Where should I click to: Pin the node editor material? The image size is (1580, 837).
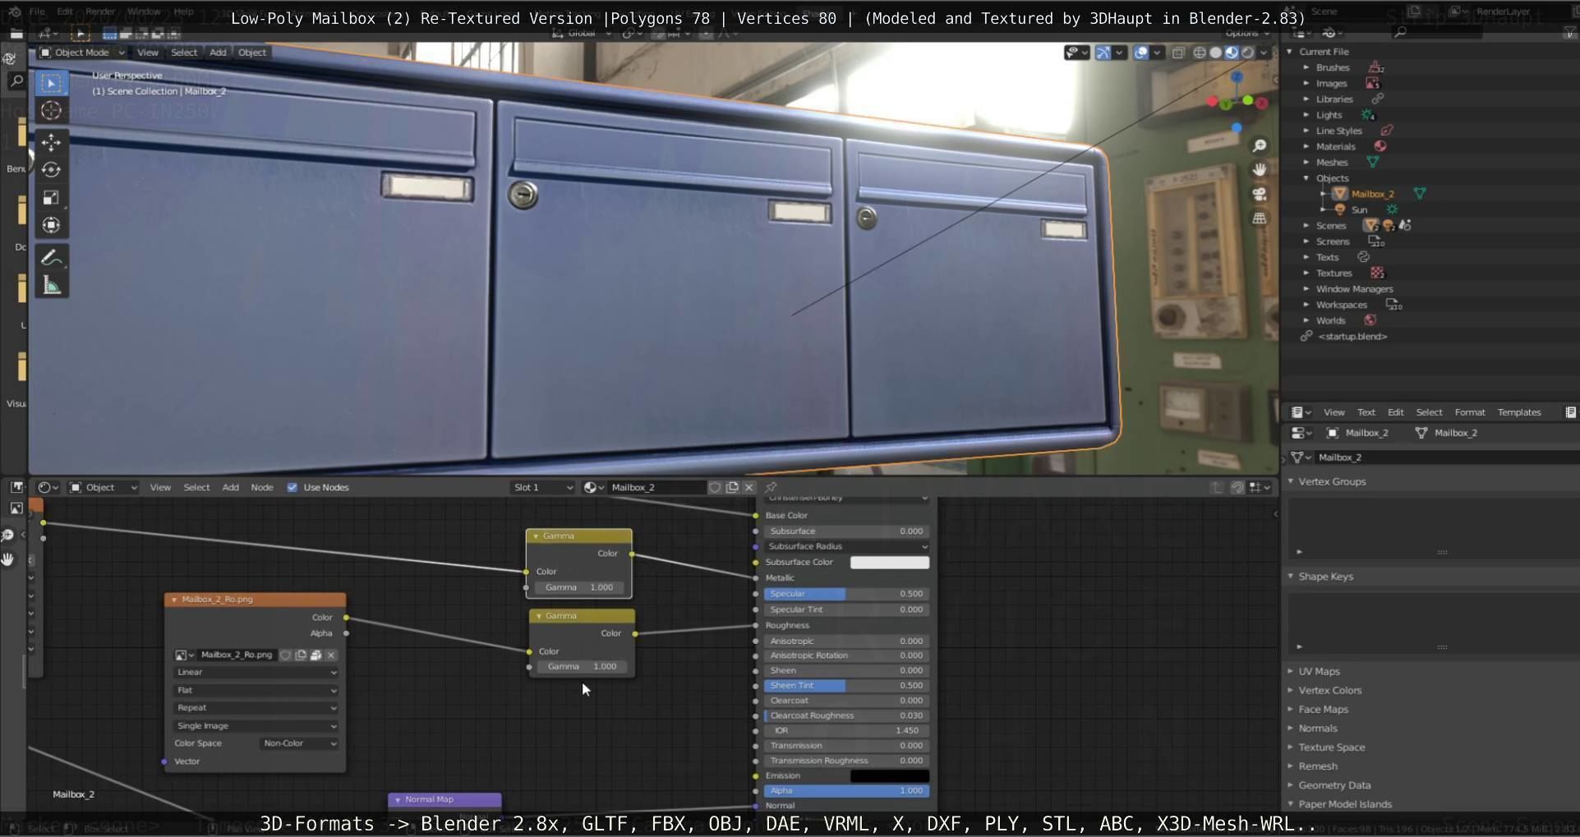(x=771, y=487)
